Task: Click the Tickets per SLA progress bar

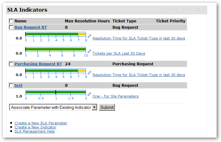Action: click(x=55, y=49)
